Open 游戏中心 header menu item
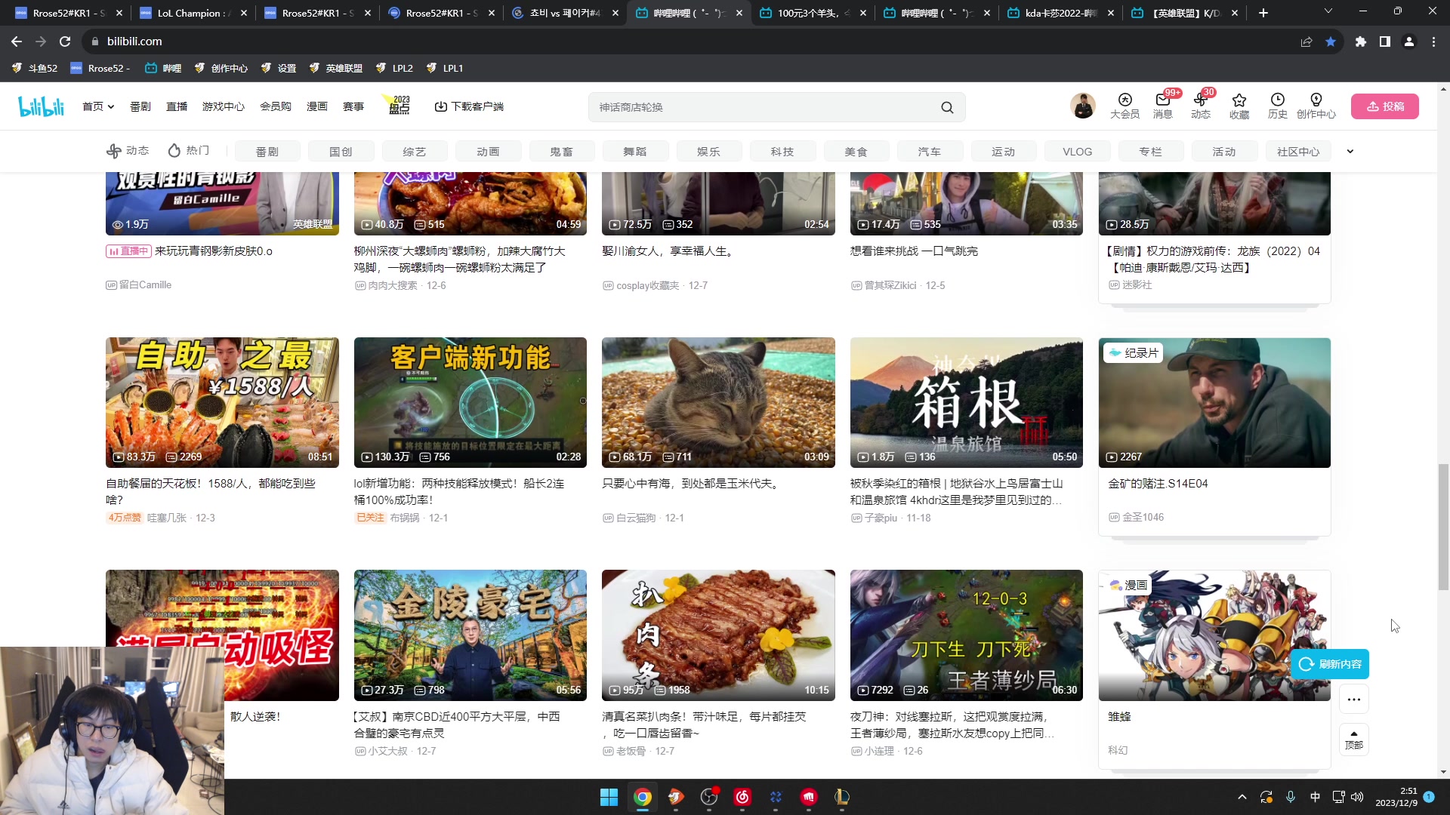The width and height of the screenshot is (1450, 815). (x=224, y=106)
